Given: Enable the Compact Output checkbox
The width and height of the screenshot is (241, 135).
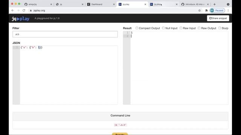Looking at the screenshot, I should (x=137, y=28).
